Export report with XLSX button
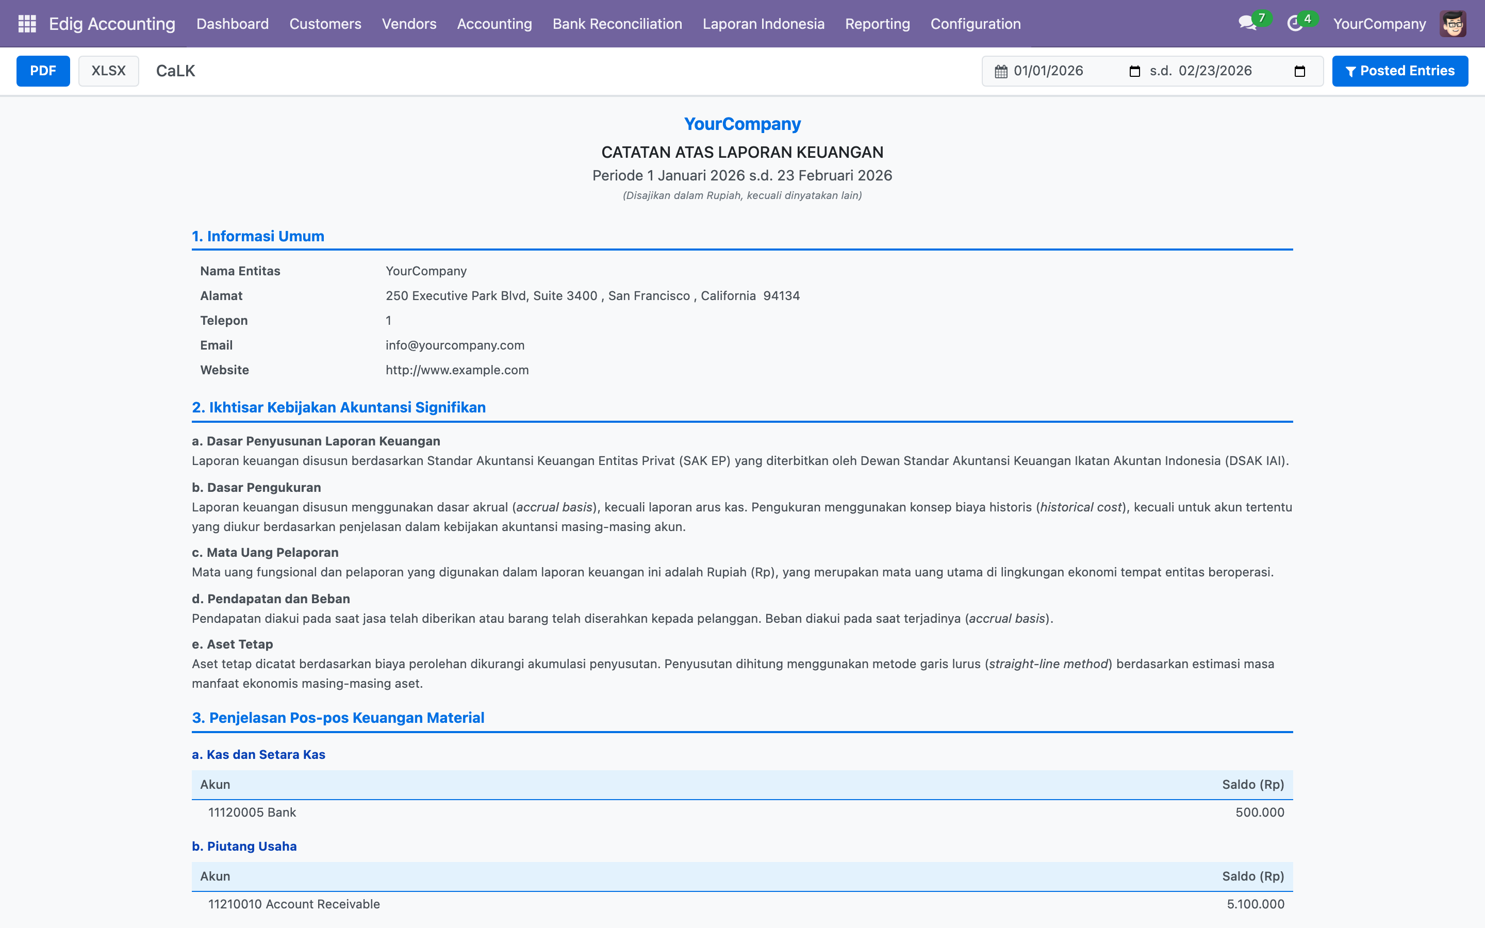Image resolution: width=1485 pixels, height=928 pixels. (109, 71)
